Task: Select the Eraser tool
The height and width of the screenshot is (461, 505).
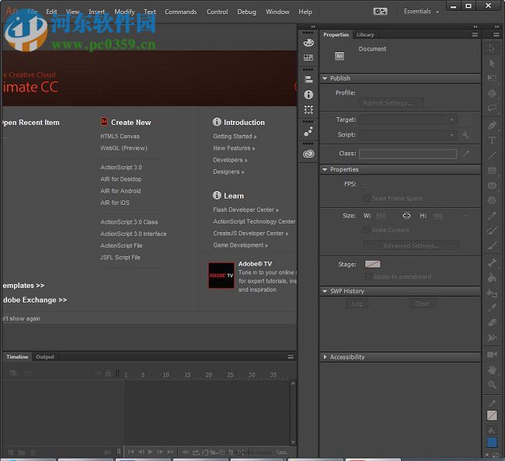Action: pyautogui.click(x=492, y=322)
